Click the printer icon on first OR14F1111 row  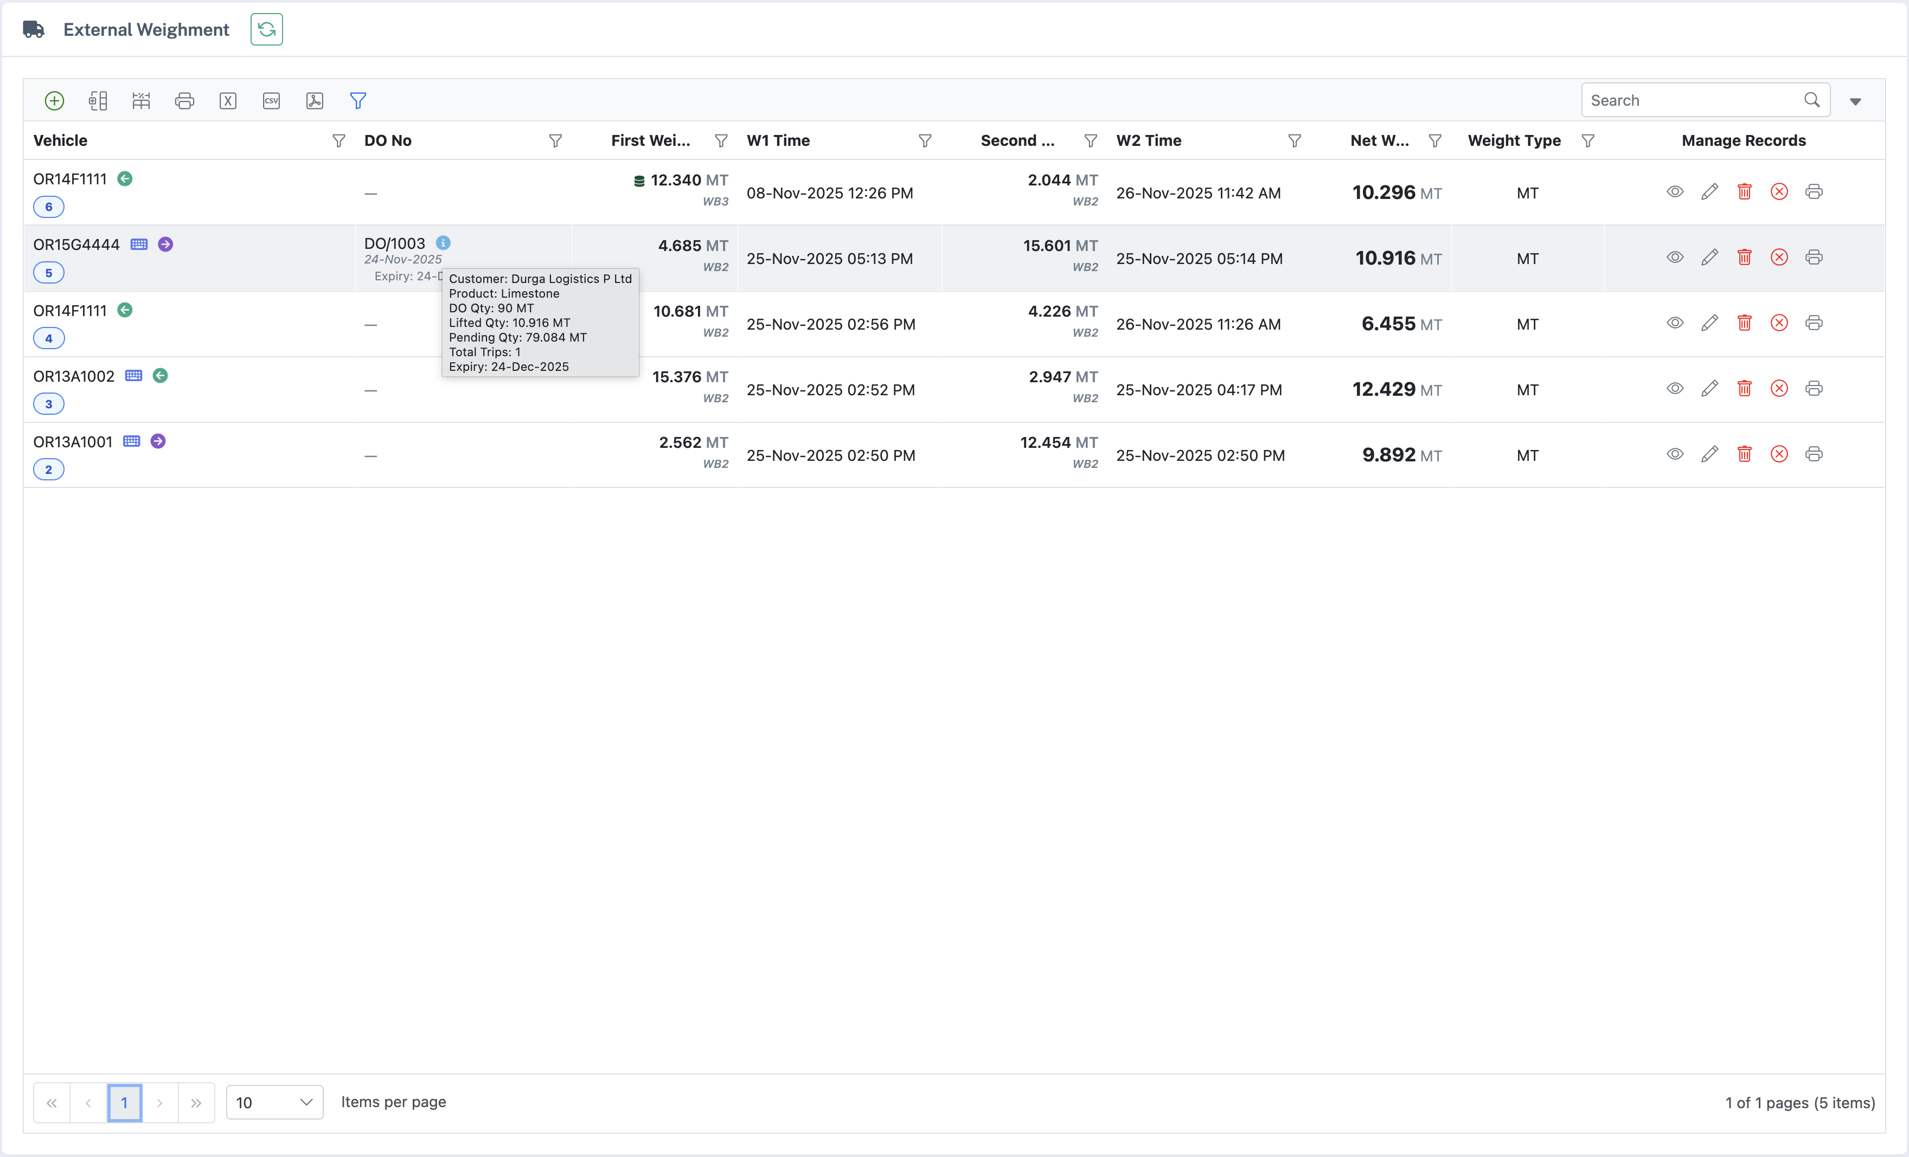point(1814,192)
